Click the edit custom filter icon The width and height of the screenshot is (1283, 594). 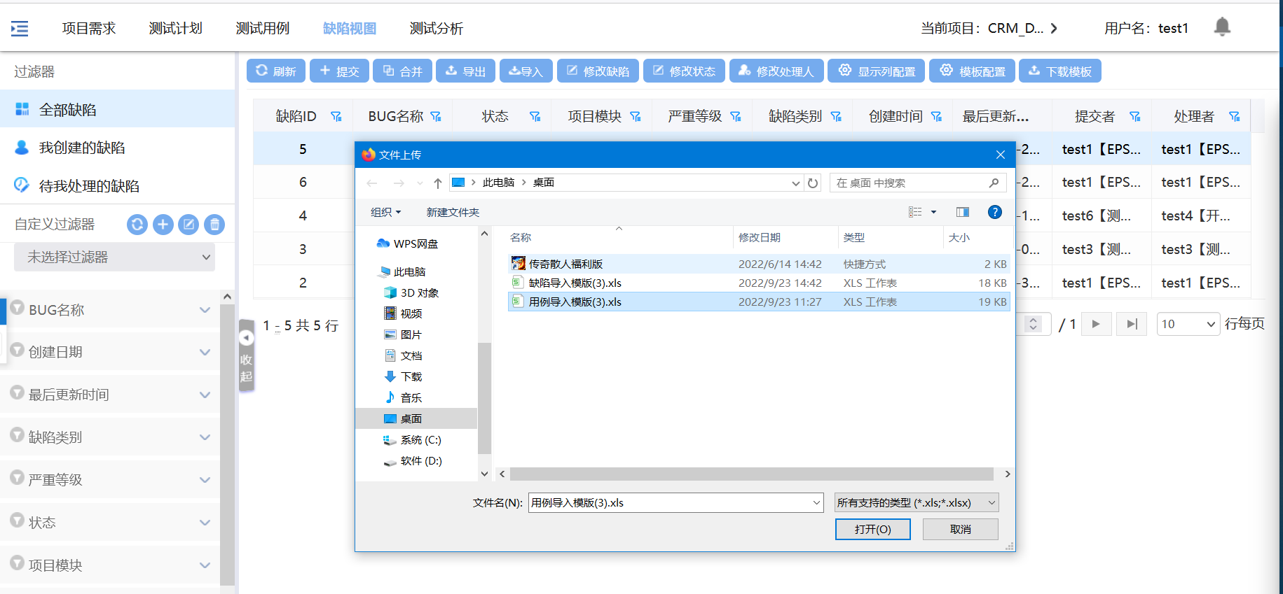(188, 225)
